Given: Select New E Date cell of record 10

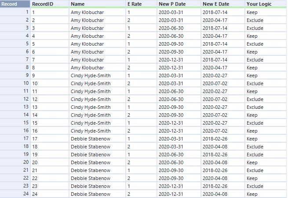Looking at the screenshot, I should point(223,83).
